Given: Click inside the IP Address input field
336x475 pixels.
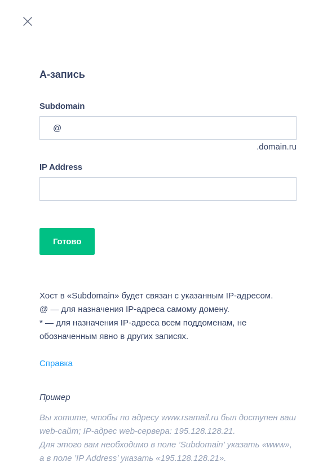Looking at the screenshot, I should (x=167, y=189).
